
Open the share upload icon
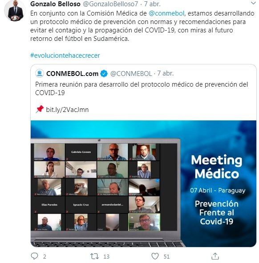point(215,256)
